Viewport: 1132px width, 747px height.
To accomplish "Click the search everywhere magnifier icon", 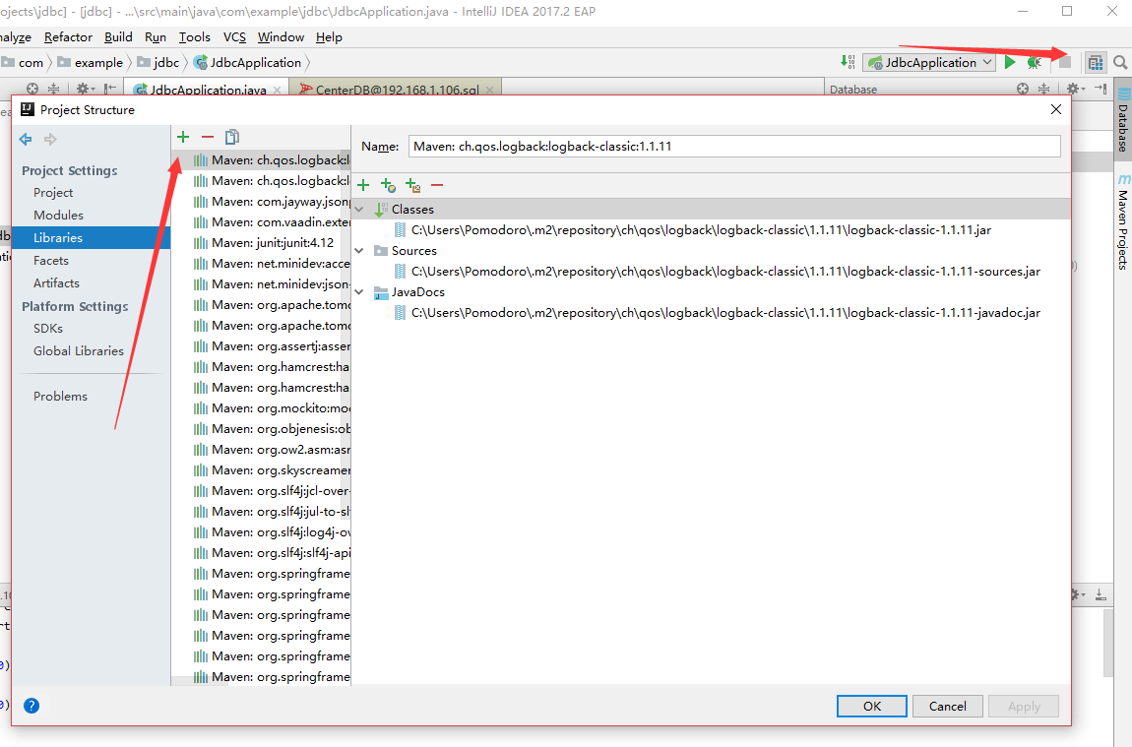I will pos(1120,63).
